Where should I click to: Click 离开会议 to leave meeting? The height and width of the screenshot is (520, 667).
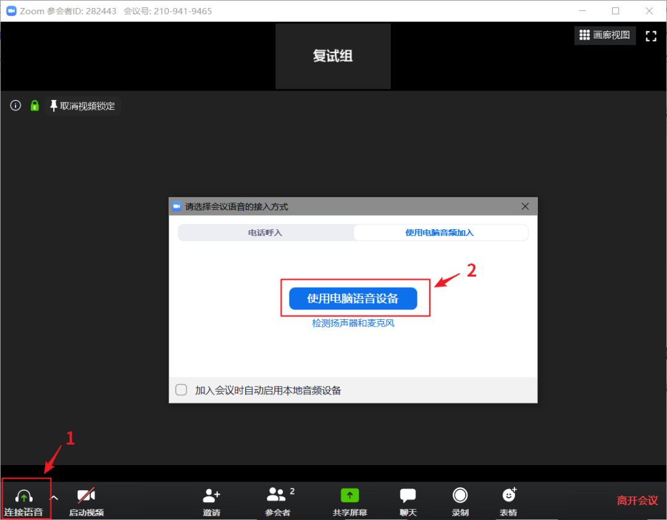pos(637,500)
